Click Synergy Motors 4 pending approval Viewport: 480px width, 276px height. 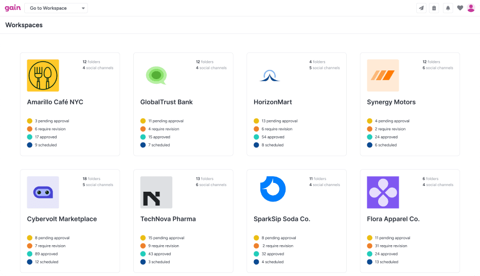click(392, 121)
